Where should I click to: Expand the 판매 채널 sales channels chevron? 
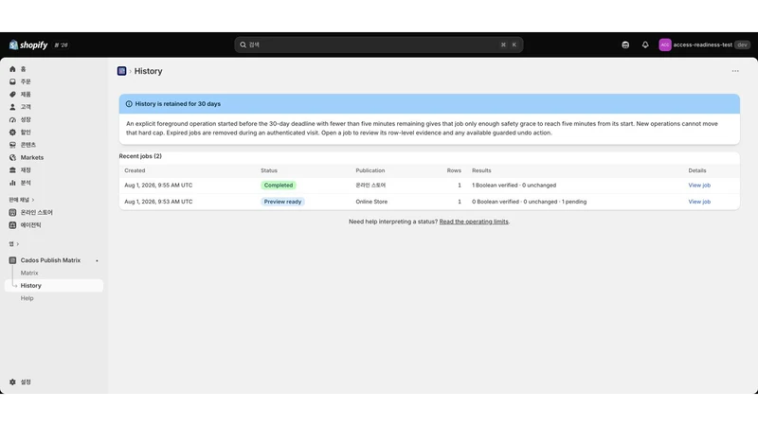click(x=33, y=200)
